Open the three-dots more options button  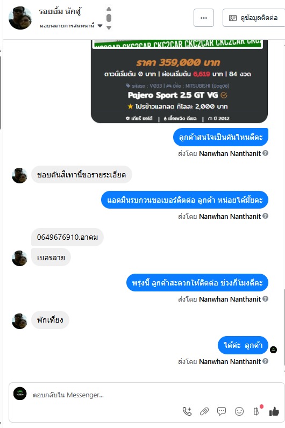(x=204, y=18)
